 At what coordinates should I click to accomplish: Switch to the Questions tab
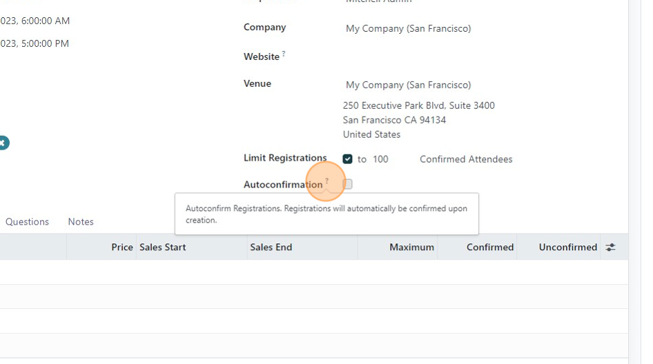point(27,222)
